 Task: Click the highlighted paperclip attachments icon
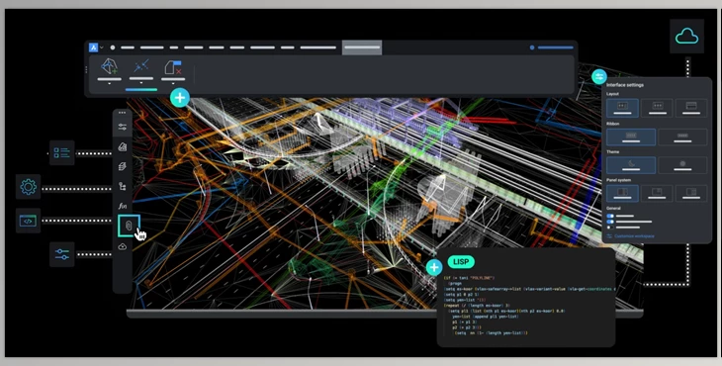click(x=129, y=227)
